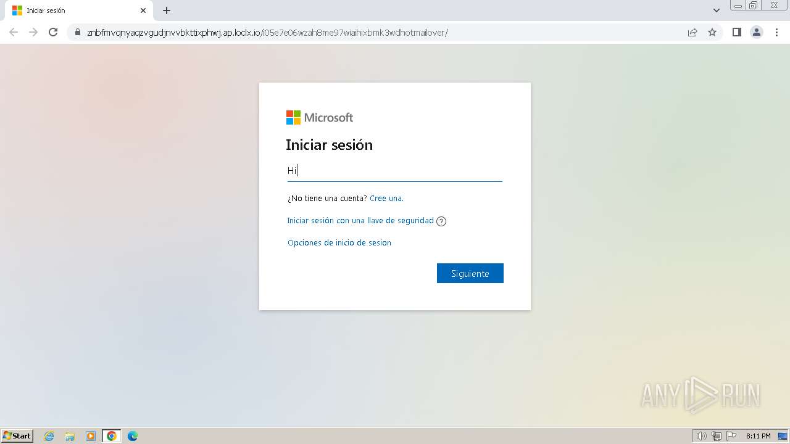Launch Internet Explorer from the taskbar
This screenshot has width=790, height=444.
(49, 436)
